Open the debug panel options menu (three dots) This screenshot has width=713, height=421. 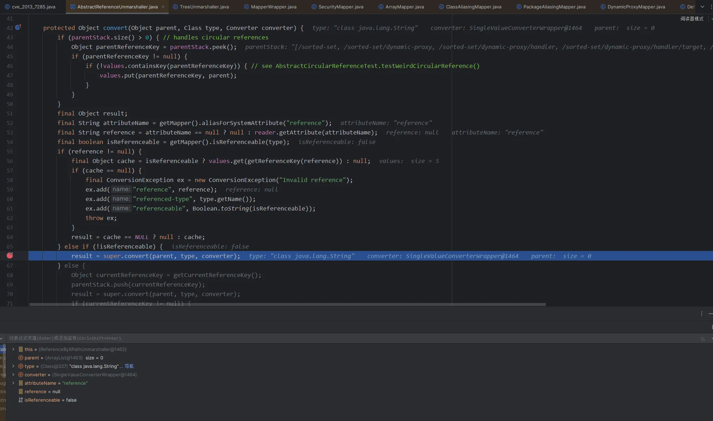pos(701,314)
